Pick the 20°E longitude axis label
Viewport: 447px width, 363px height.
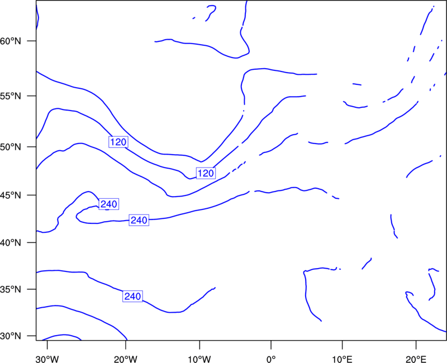[x=416, y=359]
